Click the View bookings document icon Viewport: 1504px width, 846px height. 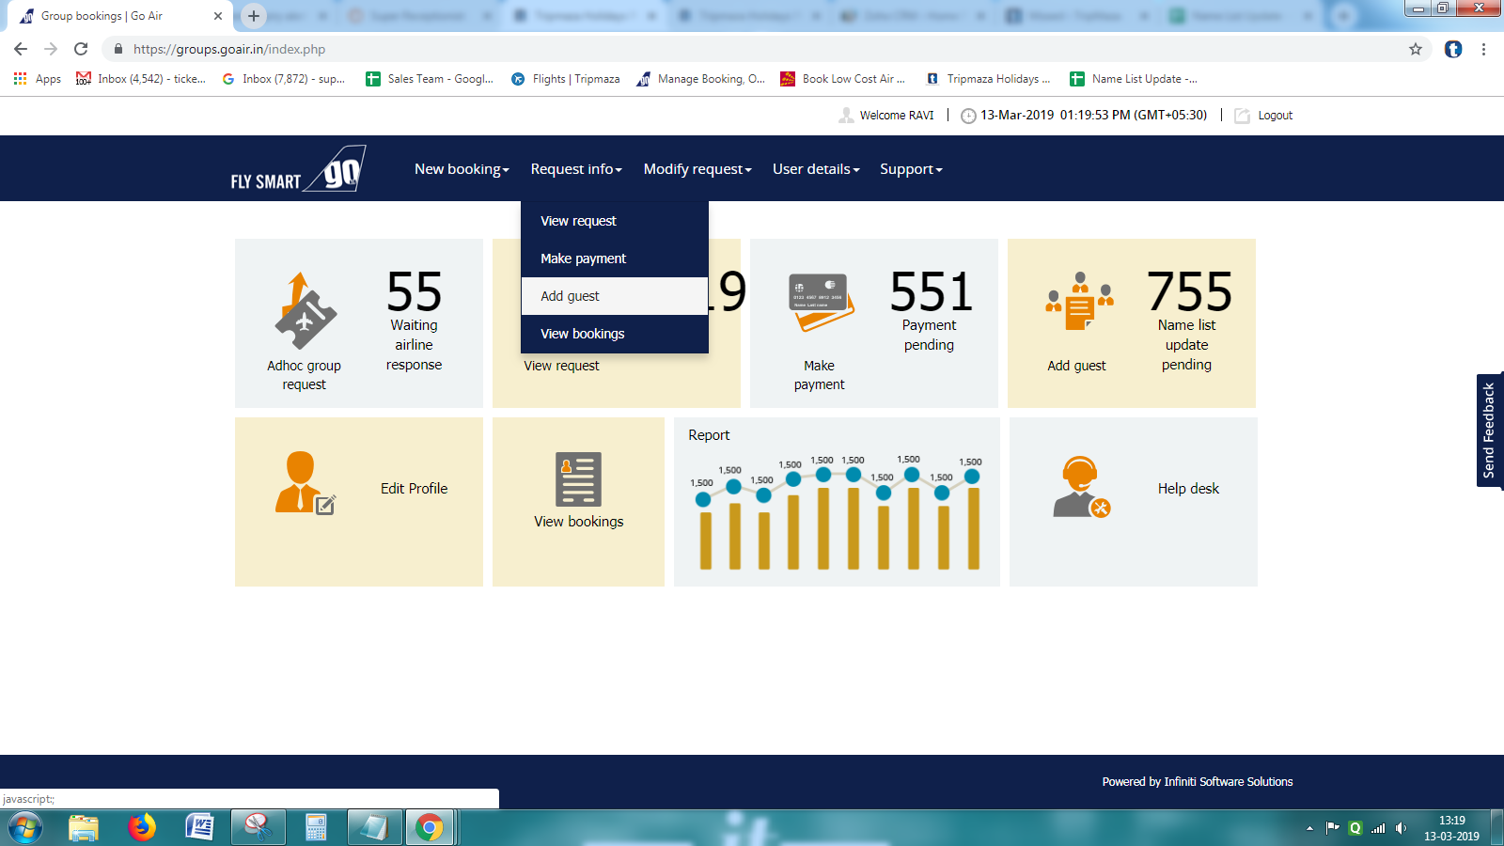(578, 479)
